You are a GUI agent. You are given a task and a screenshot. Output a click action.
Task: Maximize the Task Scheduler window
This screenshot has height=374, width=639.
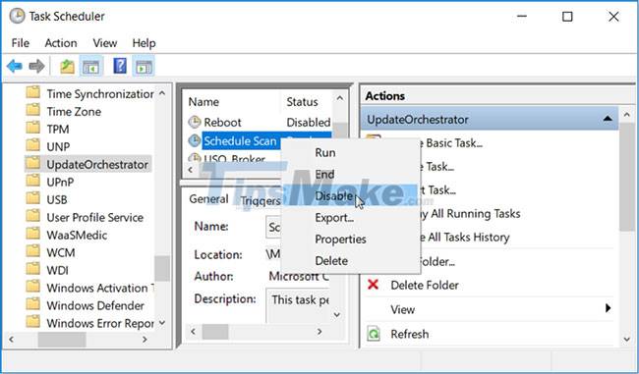(567, 17)
